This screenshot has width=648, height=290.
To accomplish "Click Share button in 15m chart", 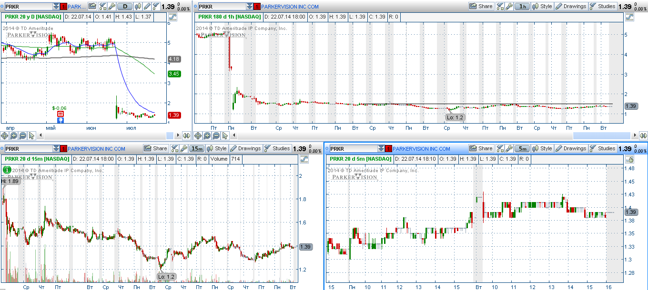I will pos(156,149).
